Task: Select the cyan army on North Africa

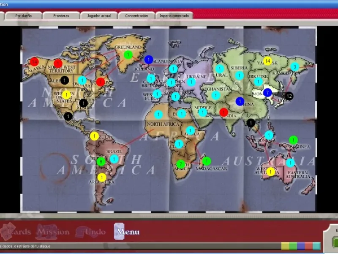Action: pos(158,114)
